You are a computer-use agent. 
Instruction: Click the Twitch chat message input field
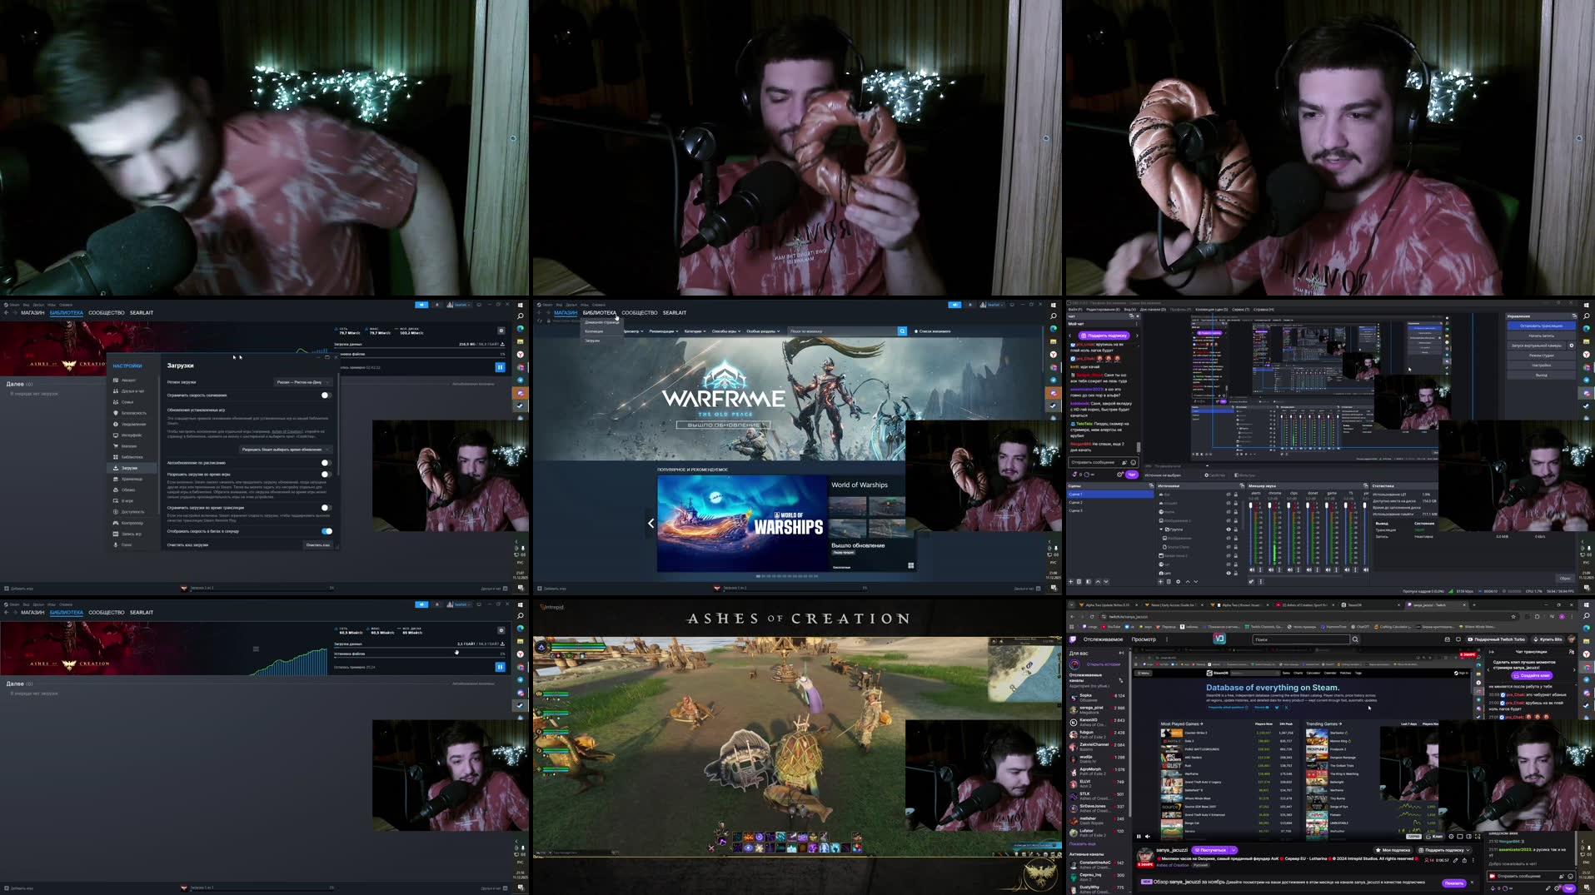click(1524, 877)
